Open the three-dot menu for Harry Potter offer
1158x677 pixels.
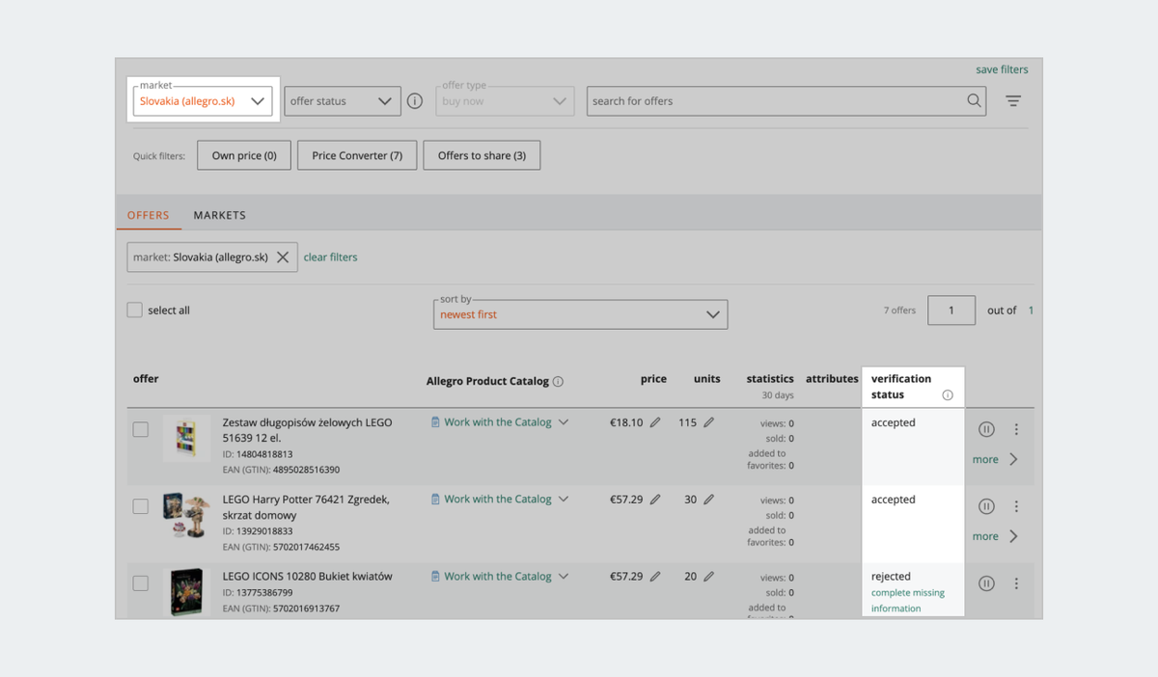point(1016,506)
